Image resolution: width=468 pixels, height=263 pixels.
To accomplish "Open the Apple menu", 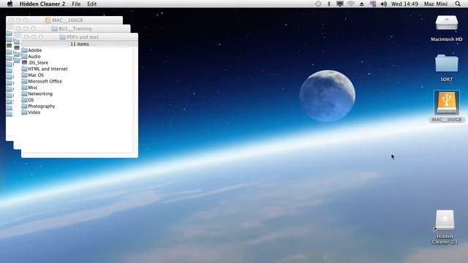I will [x=10, y=4].
